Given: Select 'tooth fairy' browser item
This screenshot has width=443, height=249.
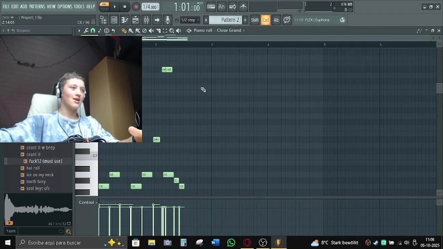Looking at the screenshot, I should click(36, 182).
